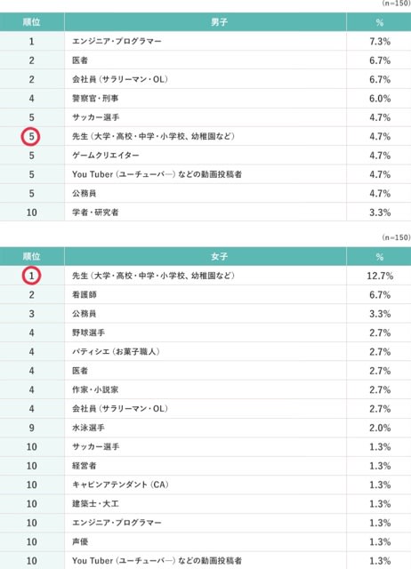Select the 学者・研究者 row
This screenshot has width=411, height=569.
coord(205,212)
